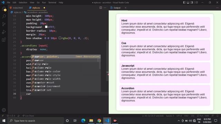Switch to the index.html tab
The height and width of the screenshot is (124, 221).
[x=16, y=8]
